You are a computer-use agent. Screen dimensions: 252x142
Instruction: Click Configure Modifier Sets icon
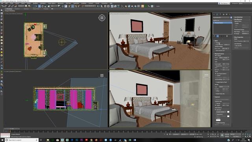[227, 36]
